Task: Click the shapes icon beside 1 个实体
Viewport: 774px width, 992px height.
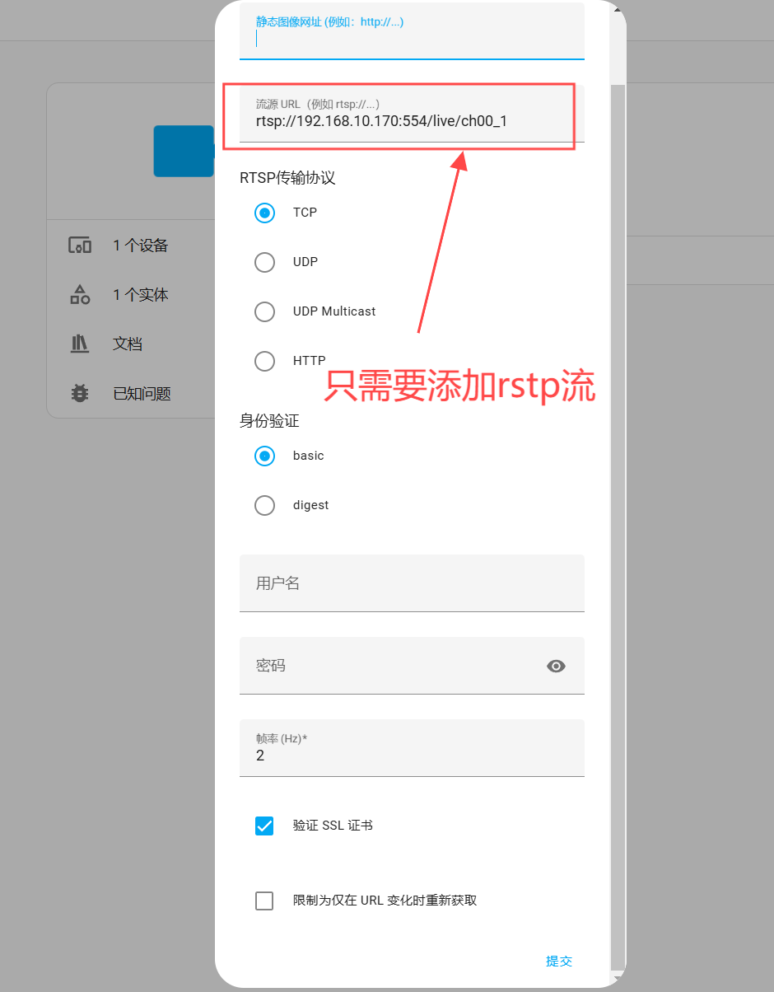Action: (80, 295)
